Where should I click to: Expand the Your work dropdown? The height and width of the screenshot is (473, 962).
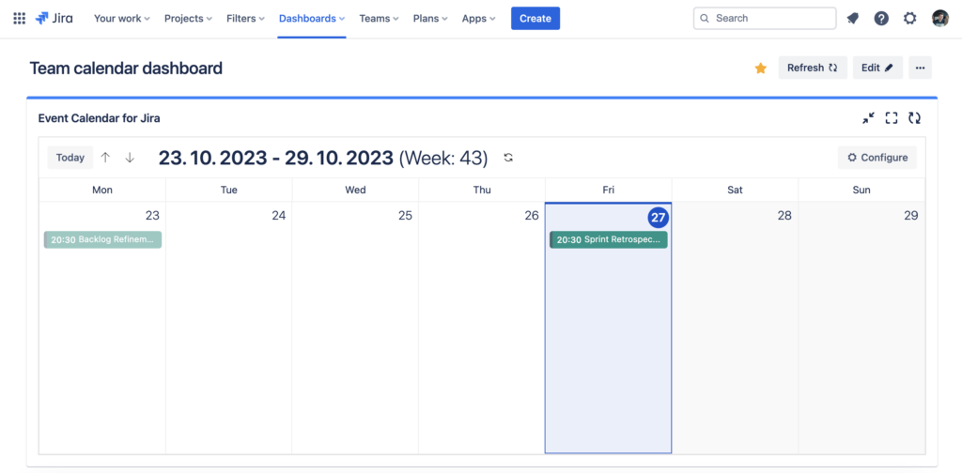click(x=121, y=19)
